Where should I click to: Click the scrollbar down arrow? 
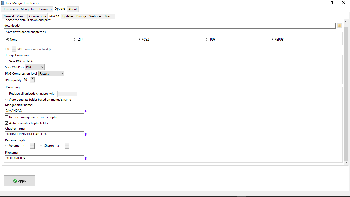(x=346, y=163)
